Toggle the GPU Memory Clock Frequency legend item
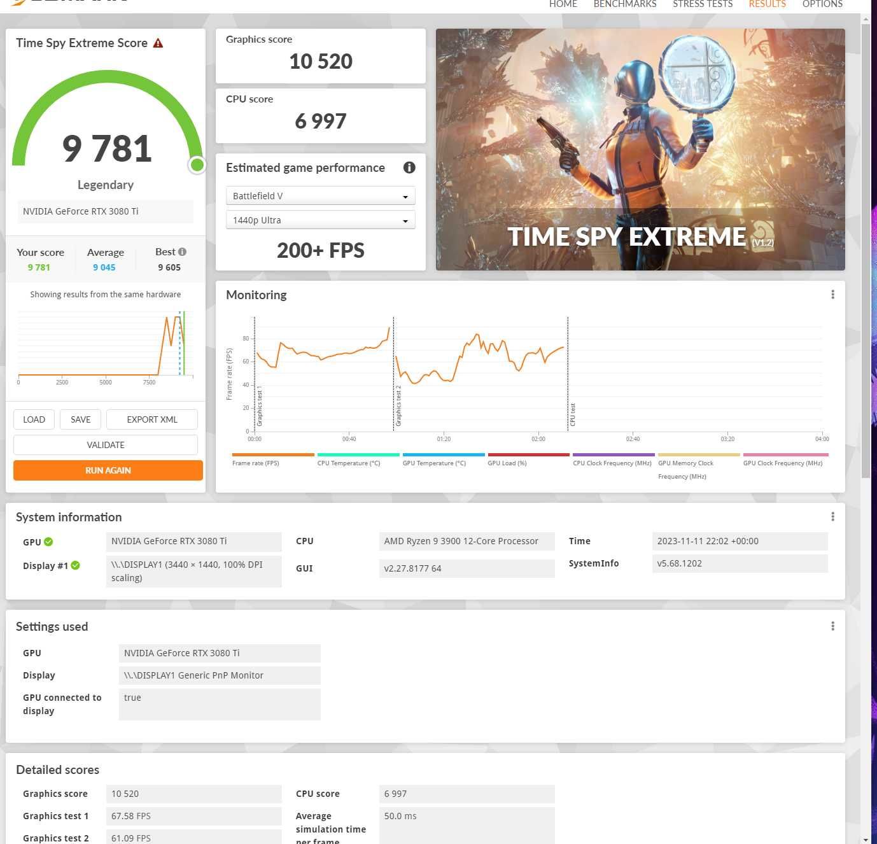The height and width of the screenshot is (844, 877). click(x=699, y=467)
